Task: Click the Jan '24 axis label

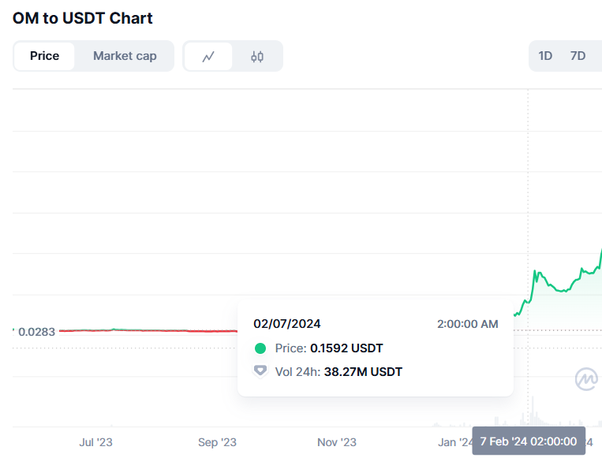Action: (455, 442)
